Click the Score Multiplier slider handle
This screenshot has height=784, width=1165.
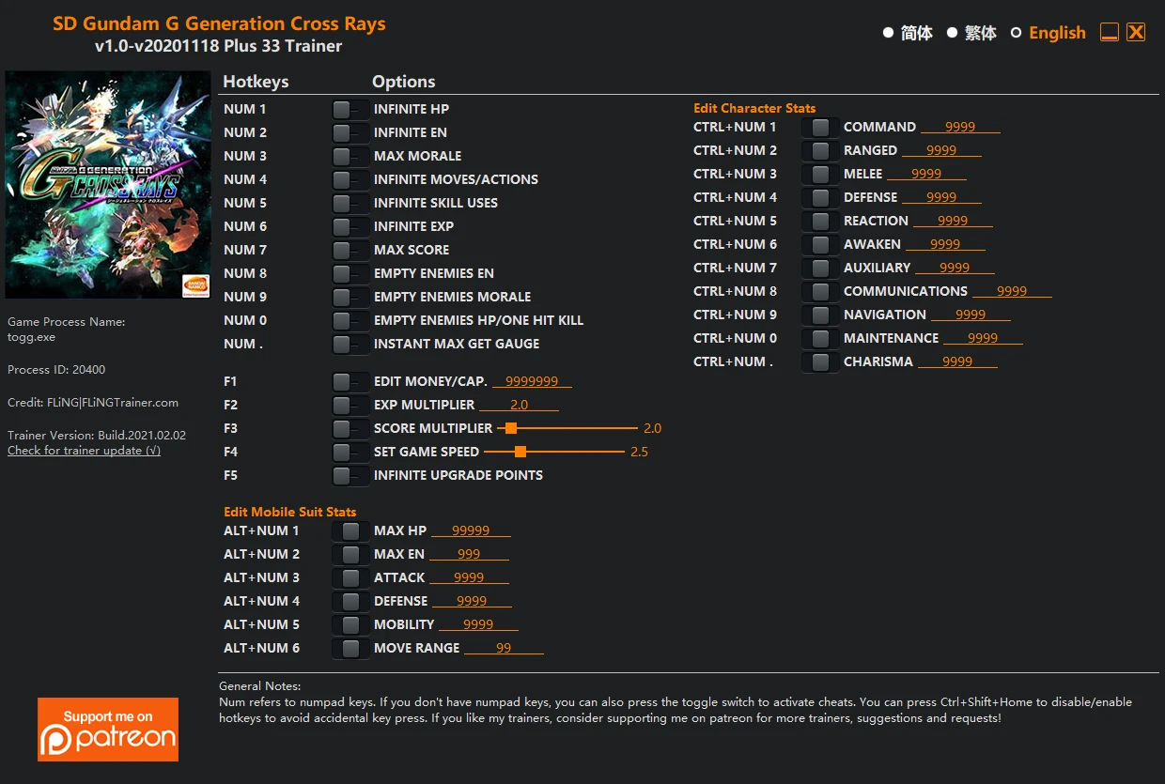511,428
